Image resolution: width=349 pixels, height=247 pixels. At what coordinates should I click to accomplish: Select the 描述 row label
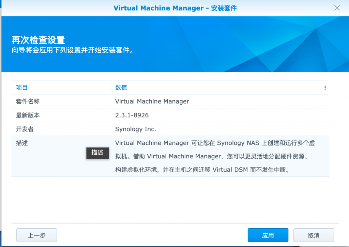[22, 143]
